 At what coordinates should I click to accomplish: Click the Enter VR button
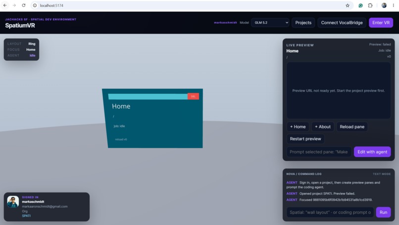click(381, 23)
